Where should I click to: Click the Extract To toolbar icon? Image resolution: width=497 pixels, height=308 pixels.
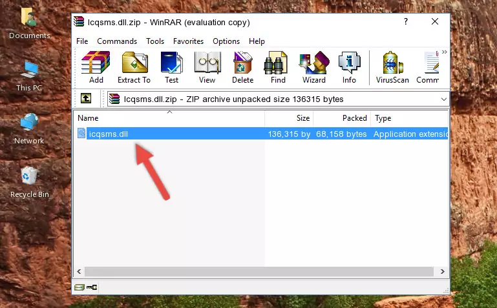tap(134, 67)
